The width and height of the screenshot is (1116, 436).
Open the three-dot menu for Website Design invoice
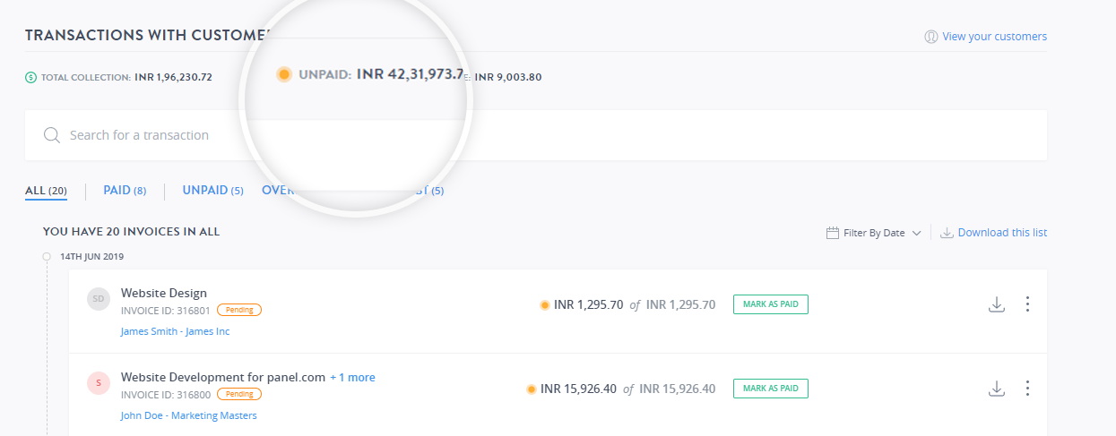1027,304
